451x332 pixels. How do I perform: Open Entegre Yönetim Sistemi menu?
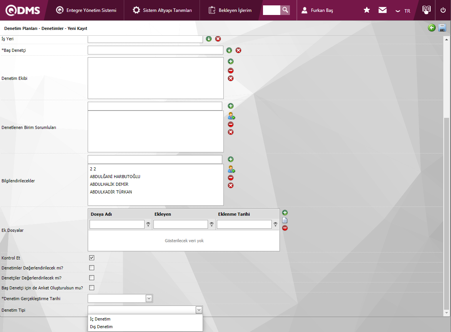86,10
